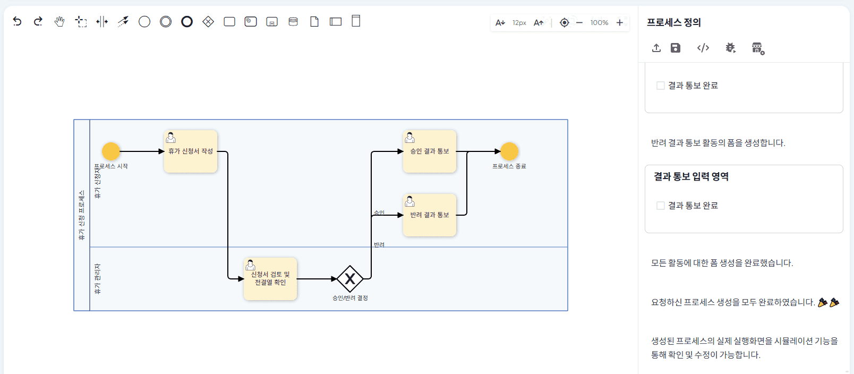Screen dimensions: 854x374
Task: Check the upper 결과 통보 완료 checkbox
Action: coord(661,86)
